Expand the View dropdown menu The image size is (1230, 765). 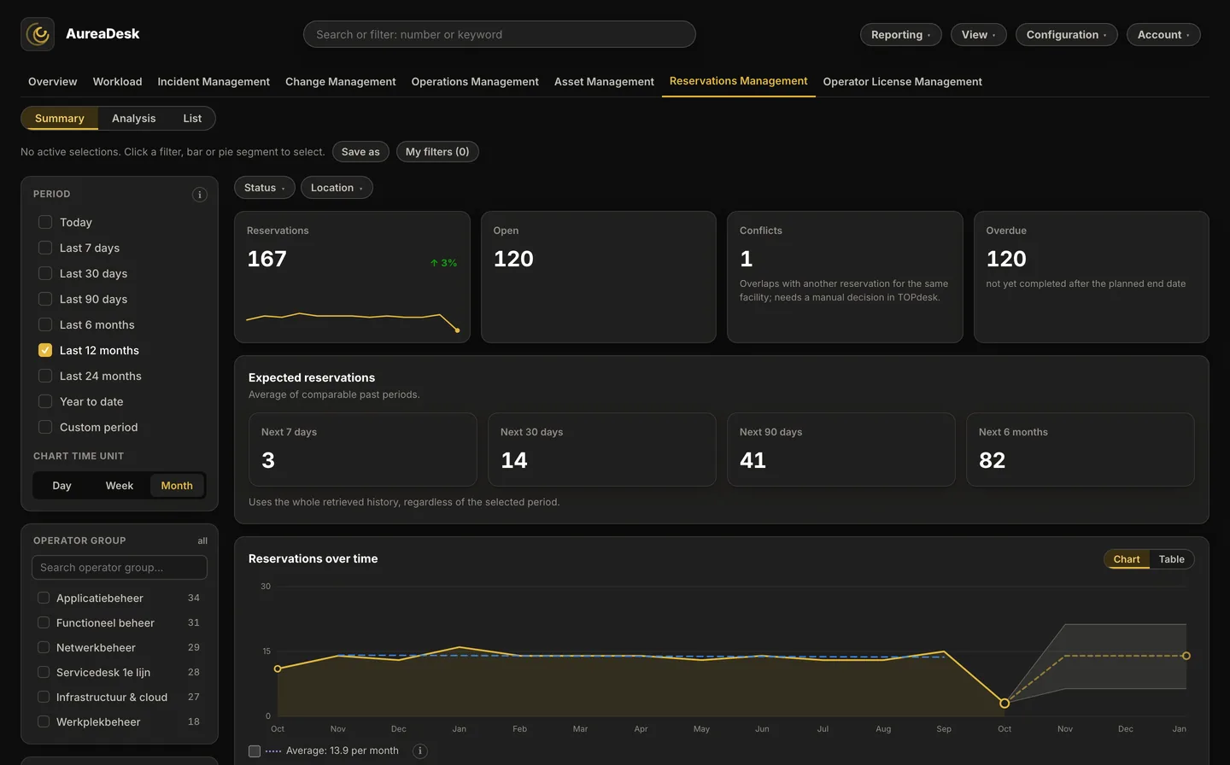[979, 34]
